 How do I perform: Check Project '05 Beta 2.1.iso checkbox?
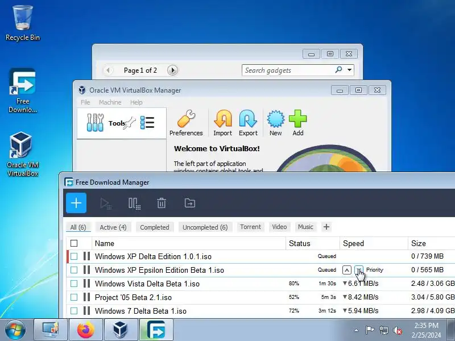click(x=74, y=297)
